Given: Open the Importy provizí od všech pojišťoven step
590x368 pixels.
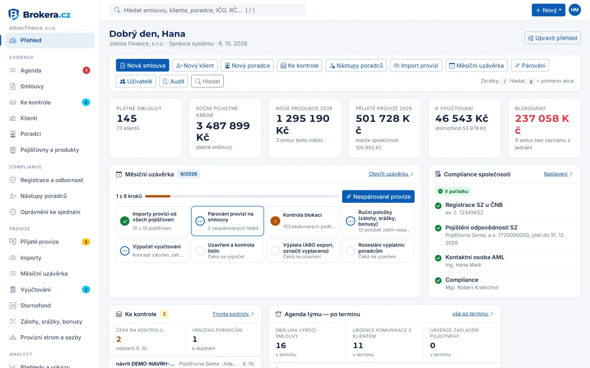Looking at the screenshot, I should pyautogui.click(x=152, y=221).
